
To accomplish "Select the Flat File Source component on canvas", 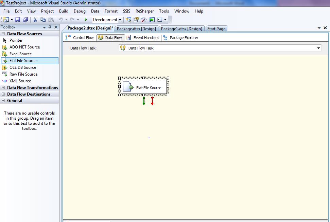I will click(144, 87).
